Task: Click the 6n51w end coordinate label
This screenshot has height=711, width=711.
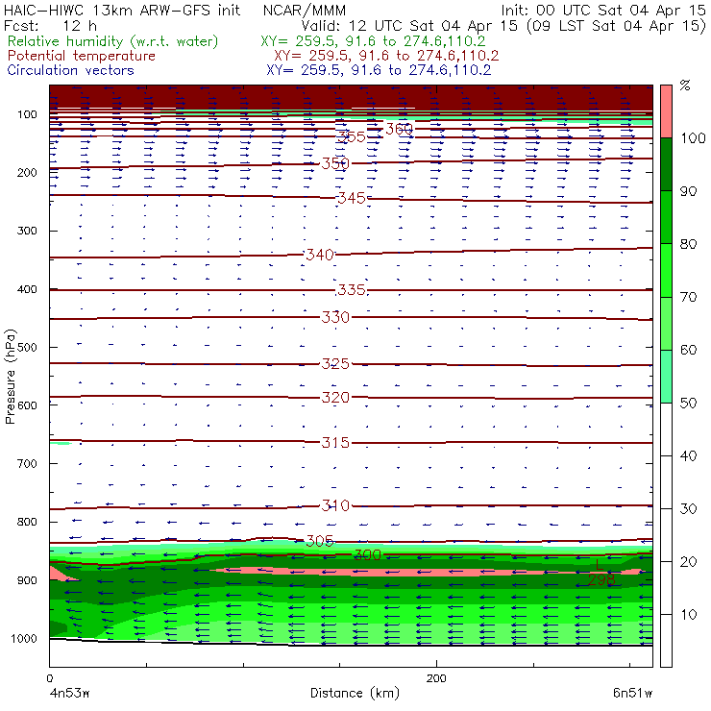Action: 632,694
